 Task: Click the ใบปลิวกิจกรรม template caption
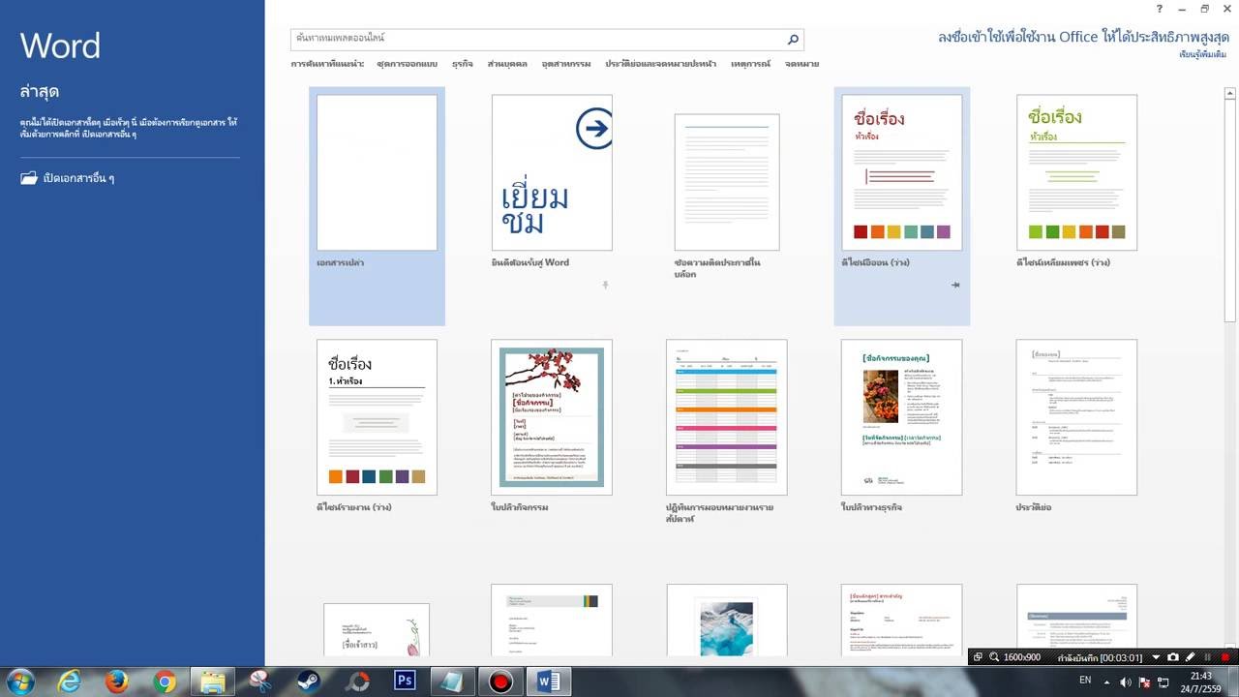pyautogui.click(x=520, y=507)
